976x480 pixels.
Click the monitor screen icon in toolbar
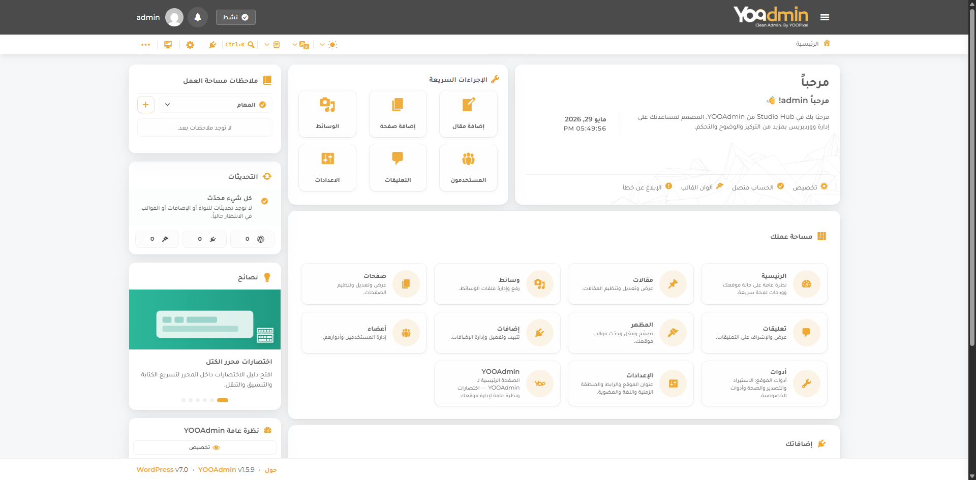point(168,45)
